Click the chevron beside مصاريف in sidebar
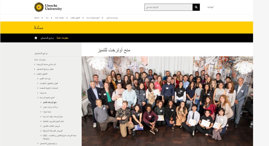This screenshot has height=146, width=269. 38,93
